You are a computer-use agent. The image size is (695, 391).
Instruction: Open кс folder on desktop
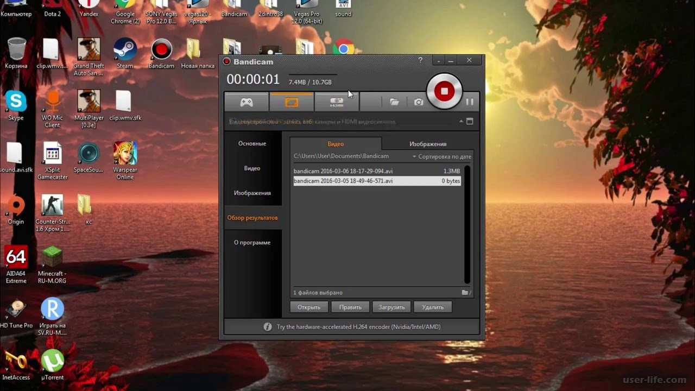point(85,210)
